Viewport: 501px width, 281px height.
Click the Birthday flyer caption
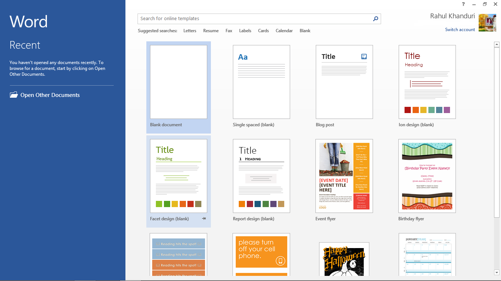click(x=411, y=219)
